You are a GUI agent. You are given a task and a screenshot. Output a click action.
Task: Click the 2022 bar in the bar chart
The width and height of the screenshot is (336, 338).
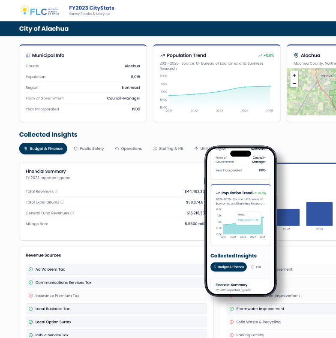(288, 217)
